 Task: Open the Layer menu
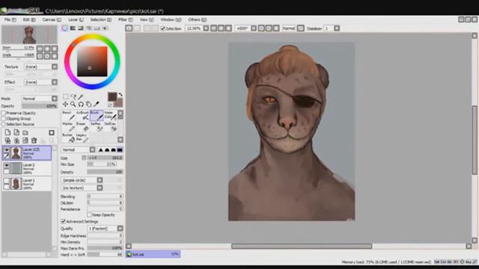76,19
